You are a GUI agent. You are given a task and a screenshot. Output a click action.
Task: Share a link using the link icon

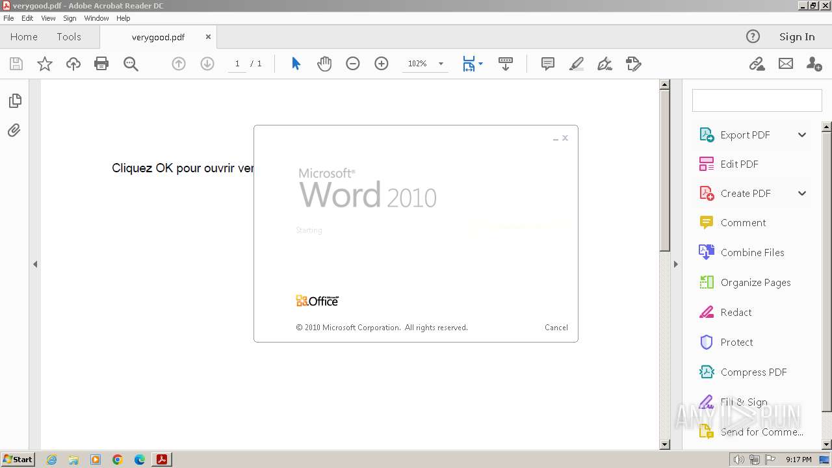click(x=757, y=64)
